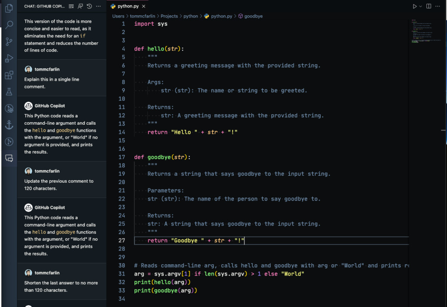Click the CHAT: GITHUB COPI... panel title
The image size is (447, 307).
pyautogui.click(x=44, y=6)
